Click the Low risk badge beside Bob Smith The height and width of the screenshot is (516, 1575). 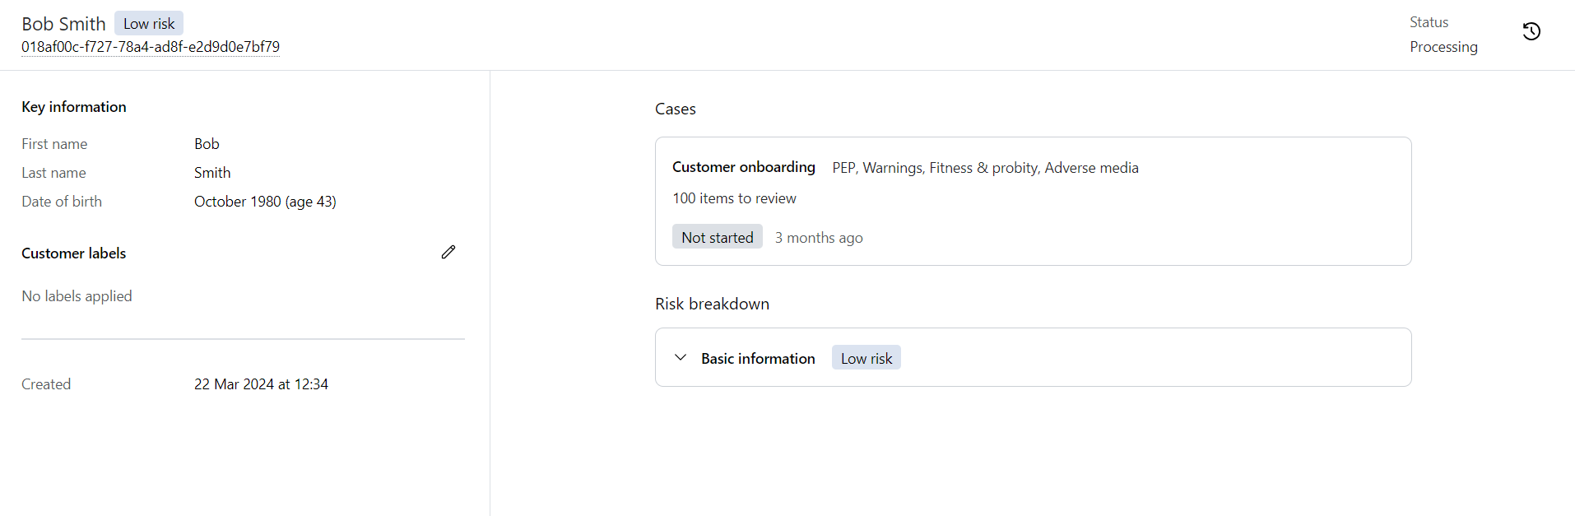pos(149,24)
